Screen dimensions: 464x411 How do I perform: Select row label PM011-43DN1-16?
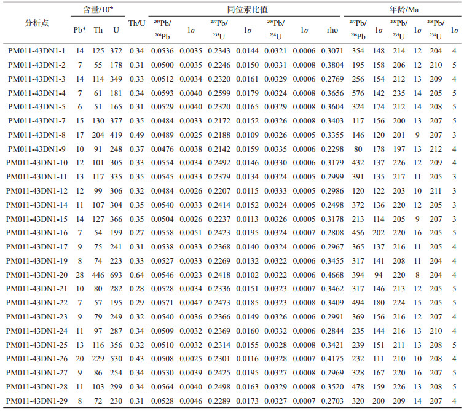37,233
